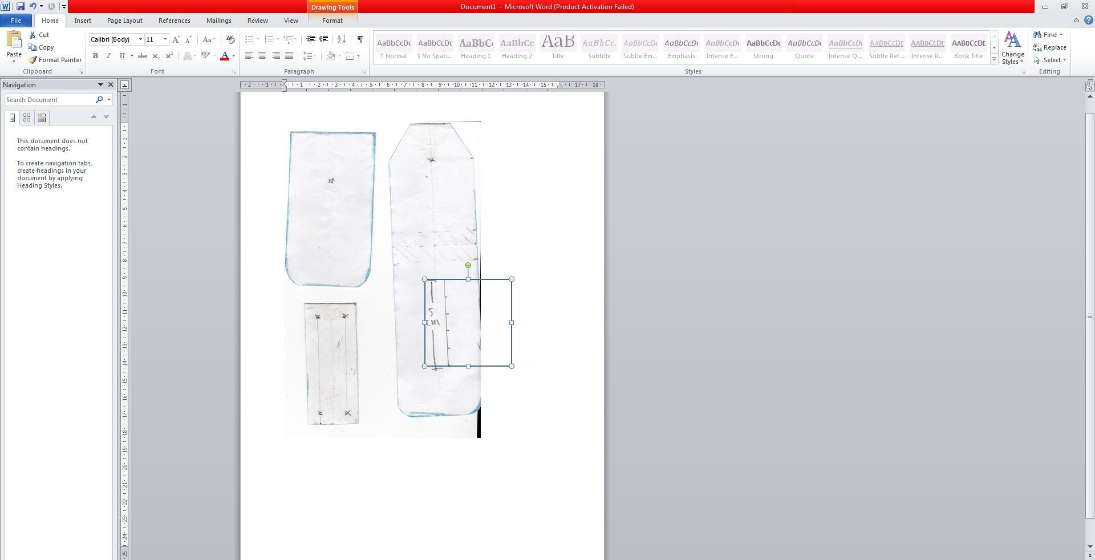This screenshot has height=560, width=1095.
Task: Click the Search Document input field
Action: point(49,100)
